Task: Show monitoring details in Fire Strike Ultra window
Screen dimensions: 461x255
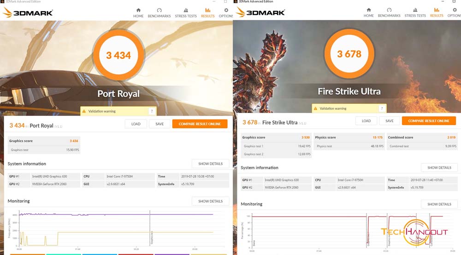Action: pos(439,204)
